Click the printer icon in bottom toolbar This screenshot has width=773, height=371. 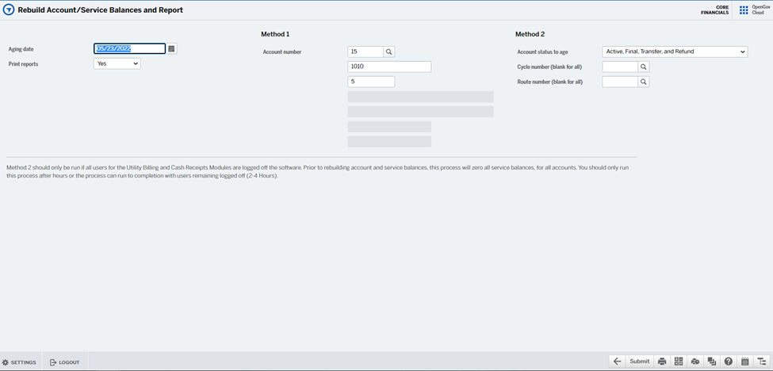(x=662, y=361)
